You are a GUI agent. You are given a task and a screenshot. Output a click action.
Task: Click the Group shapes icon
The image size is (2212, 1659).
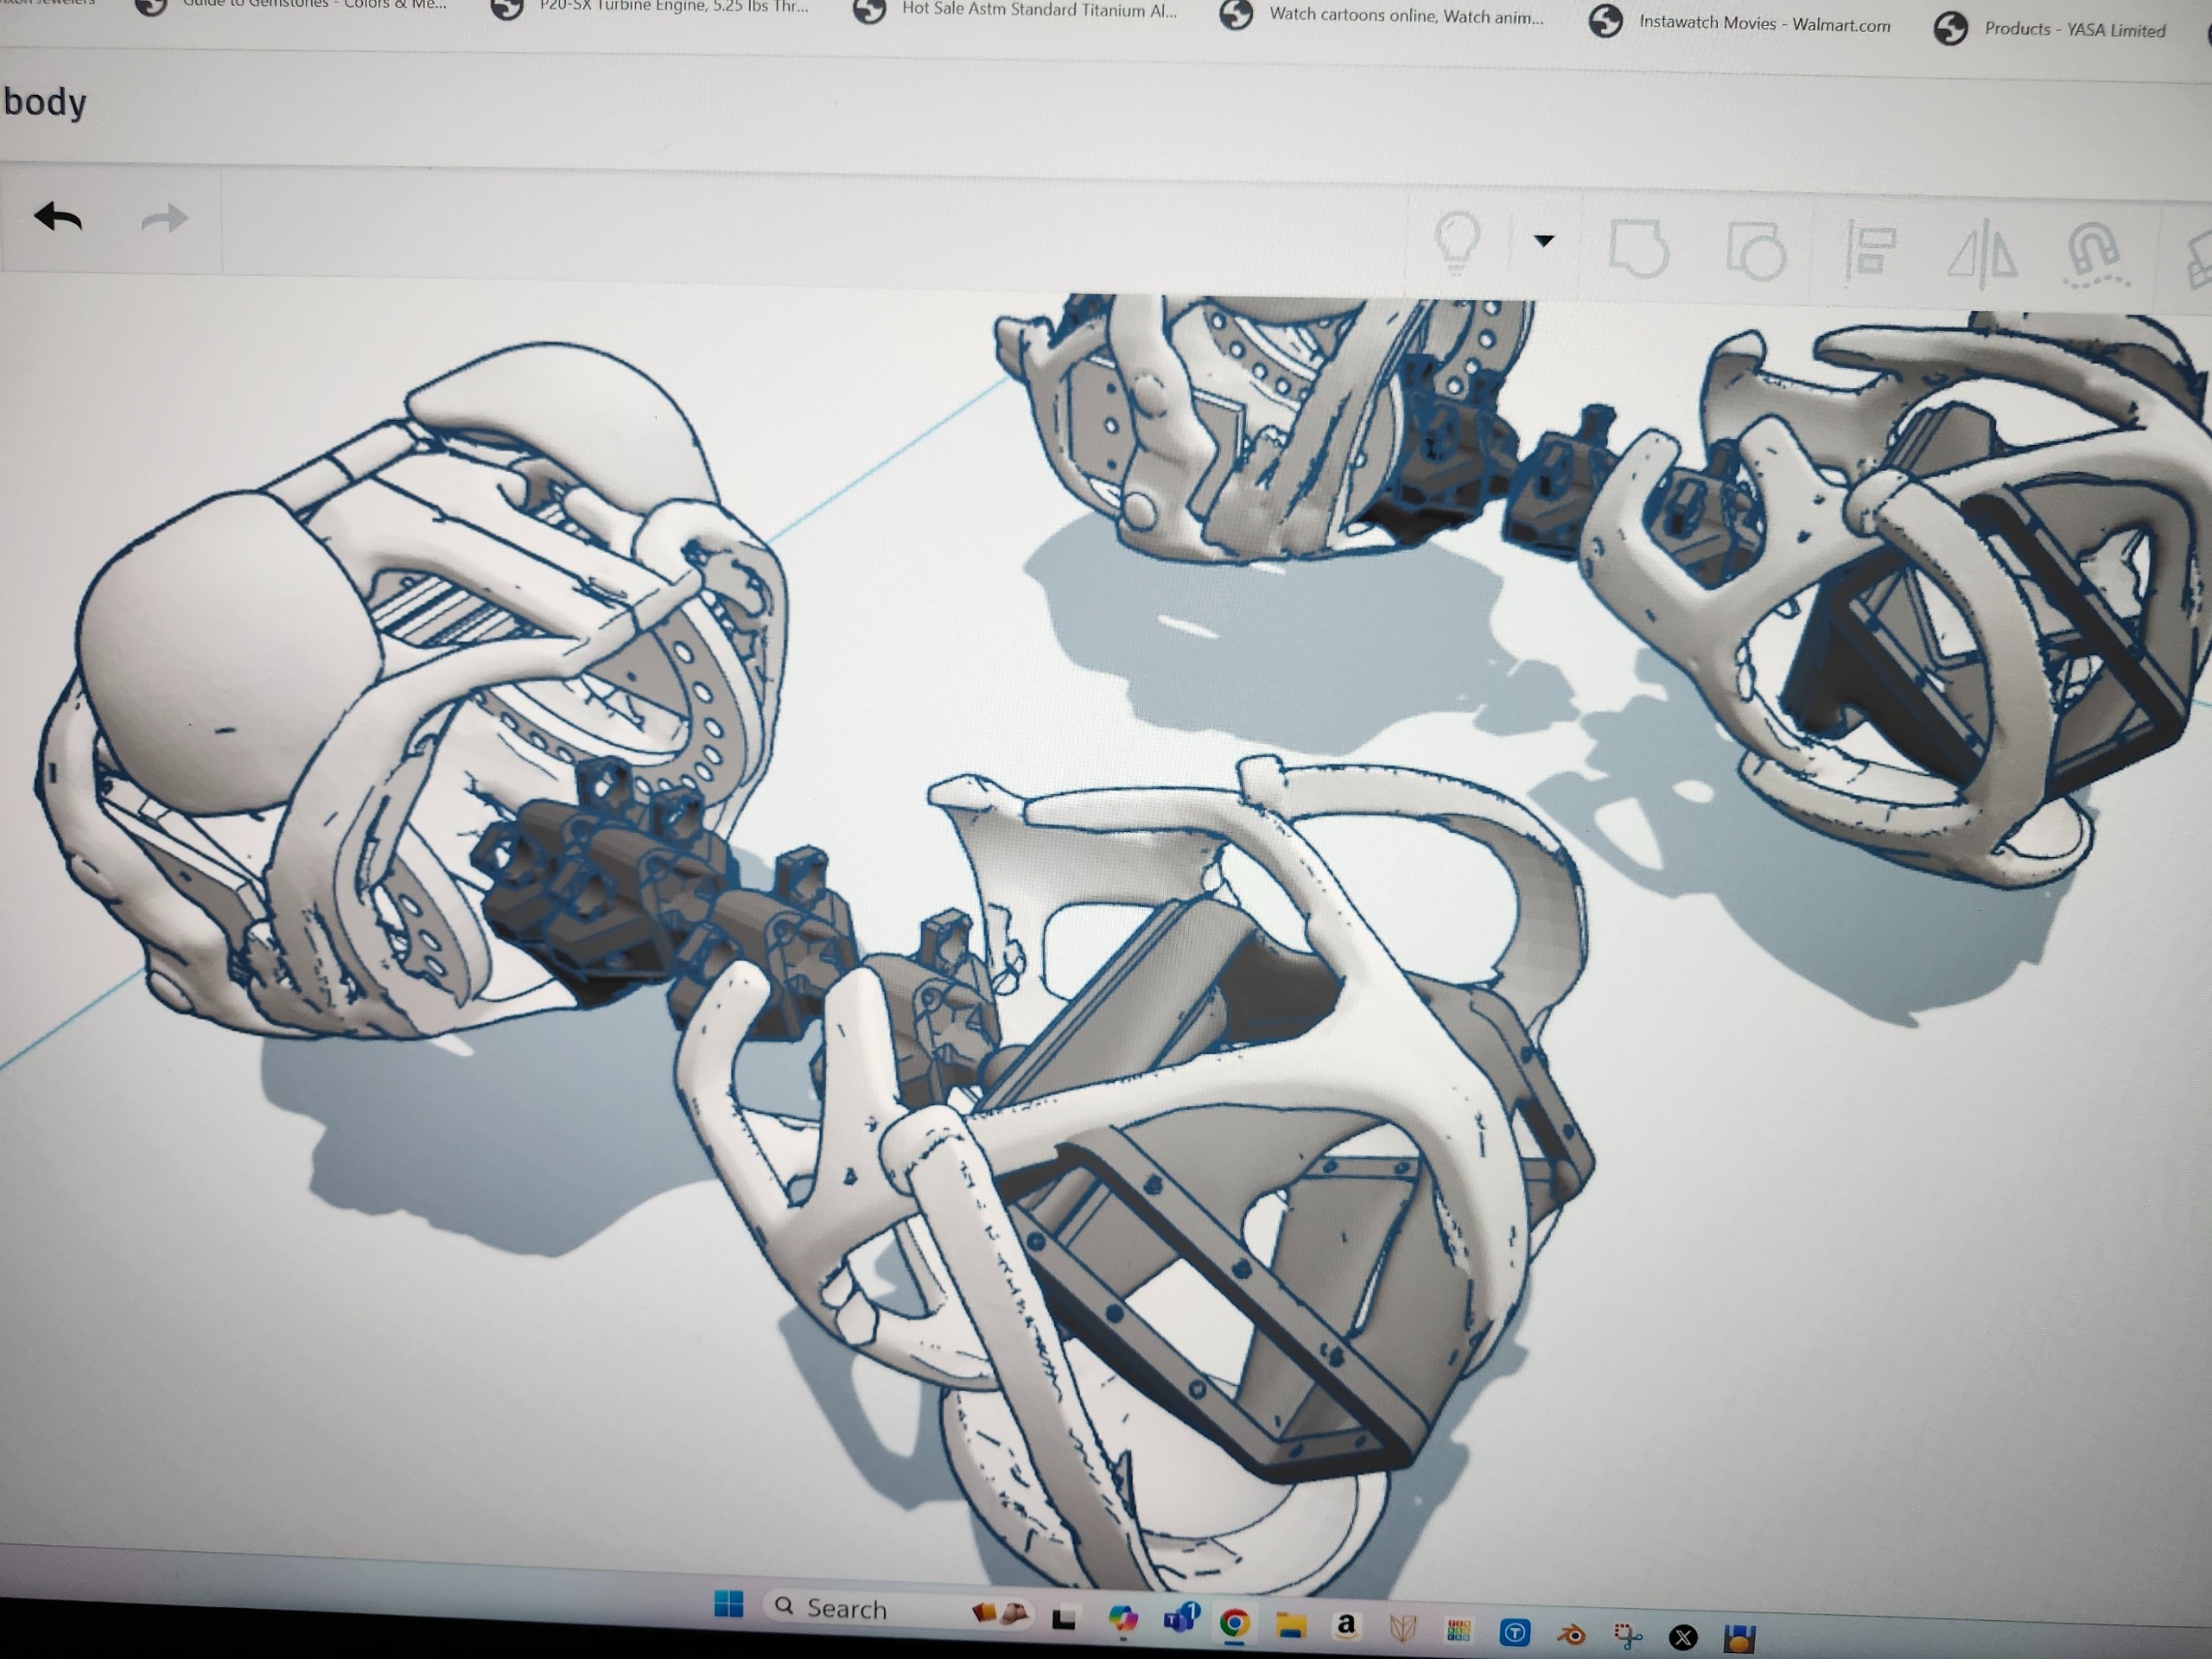click(1638, 248)
